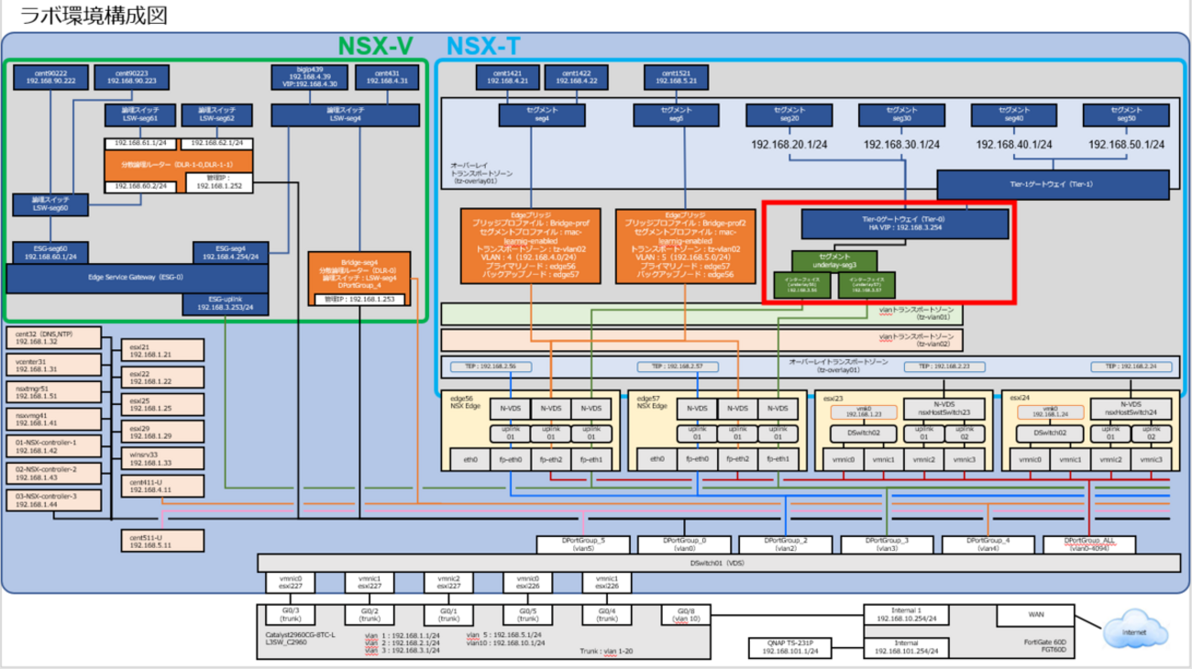
Task: Click the green underlay-seg3 segment box
Action: coord(833,259)
